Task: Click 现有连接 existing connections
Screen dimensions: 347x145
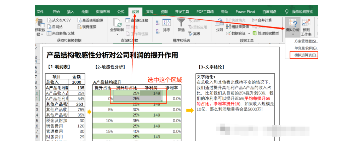Action: tap(87, 27)
